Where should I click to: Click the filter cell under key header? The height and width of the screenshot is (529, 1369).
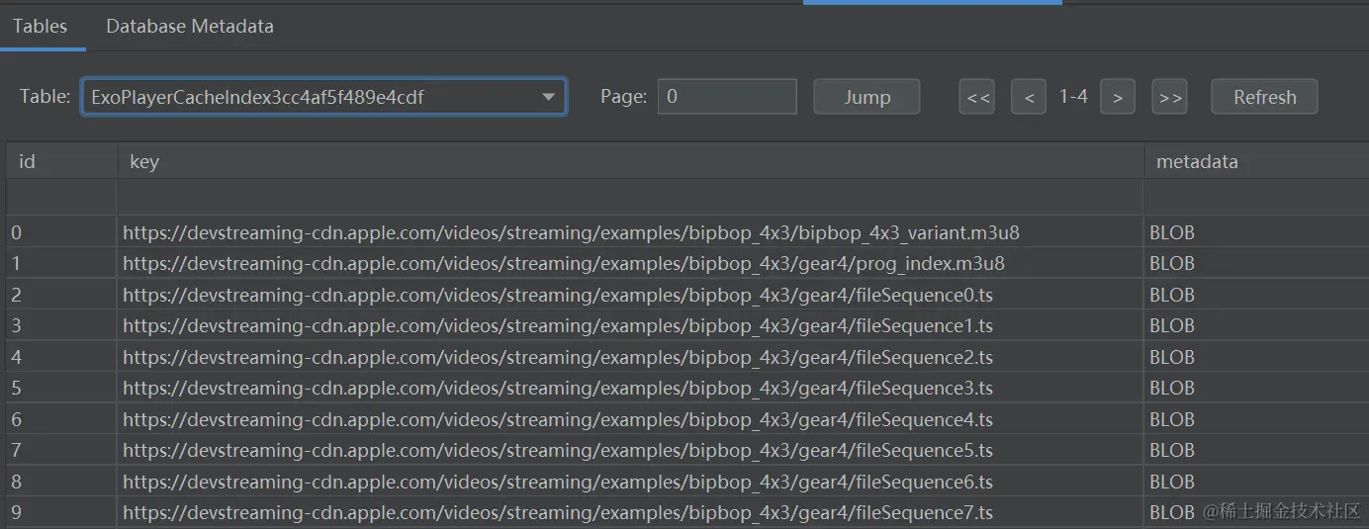click(x=631, y=198)
